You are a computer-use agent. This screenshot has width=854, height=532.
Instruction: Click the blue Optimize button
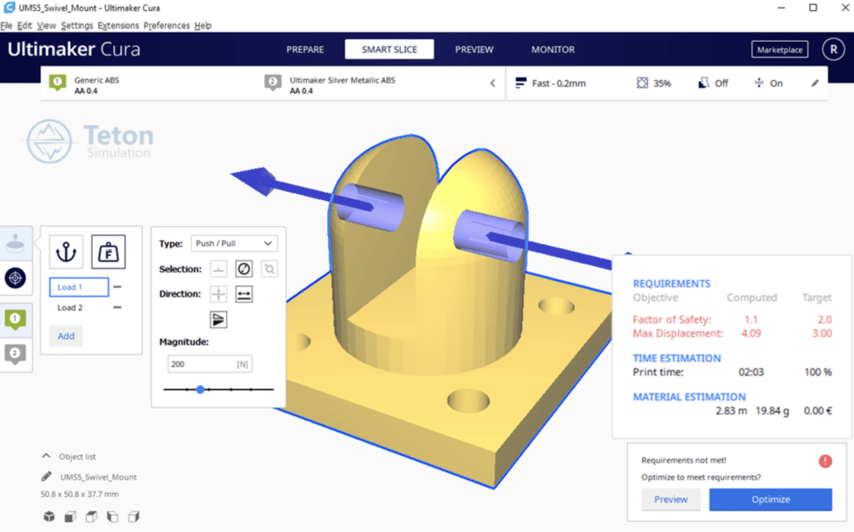(x=770, y=499)
